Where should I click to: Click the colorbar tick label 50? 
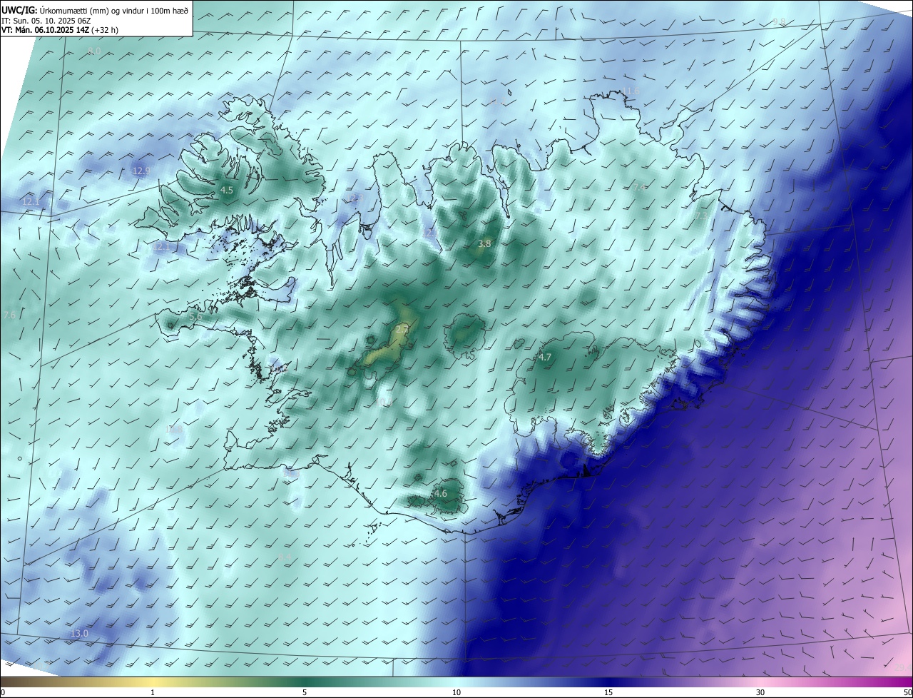[907, 692]
